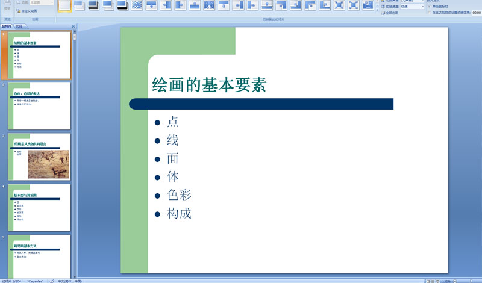Click the bullet text 色彩
Image resolution: width=482 pixels, height=283 pixels.
click(x=179, y=195)
